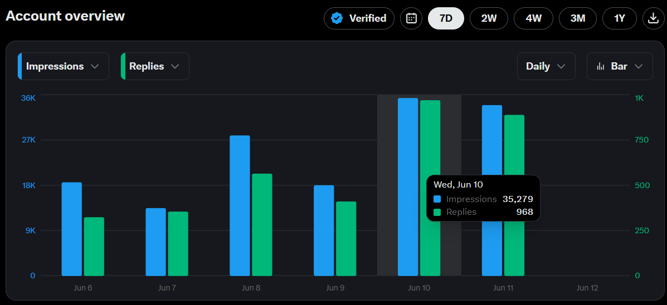This screenshot has height=305, width=667.
Task: Click the Jun 8 axis label
Action: 251,288
